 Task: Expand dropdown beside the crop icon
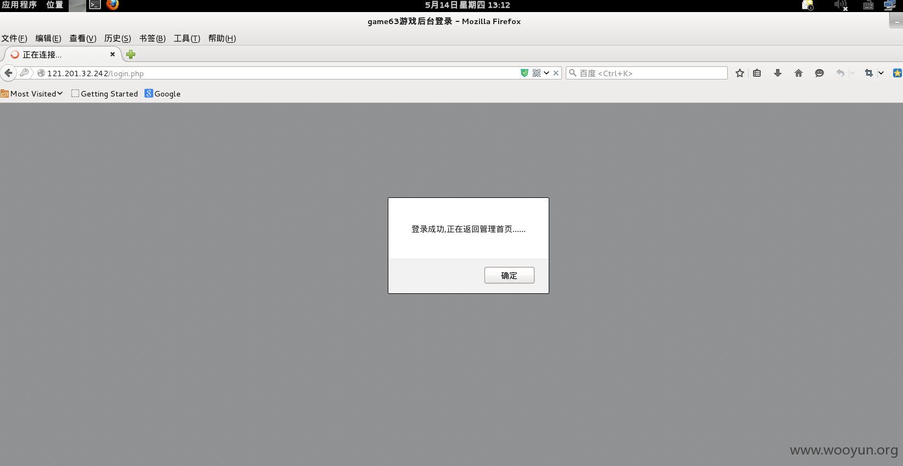pyautogui.click(x=881, y=73)
